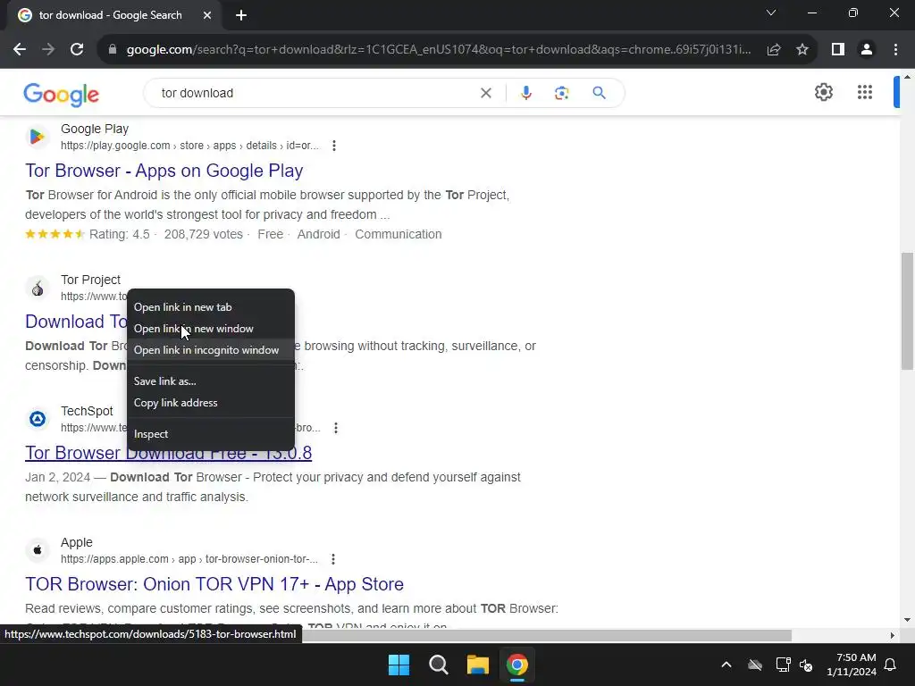The width and height of the screenshot is (915, 686).
Task: Go to Google home via the logo
Action: click(x=62, y=94)
